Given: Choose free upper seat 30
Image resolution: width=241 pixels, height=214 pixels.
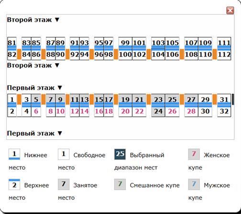Looking at the screenshot, I should 205,111.
